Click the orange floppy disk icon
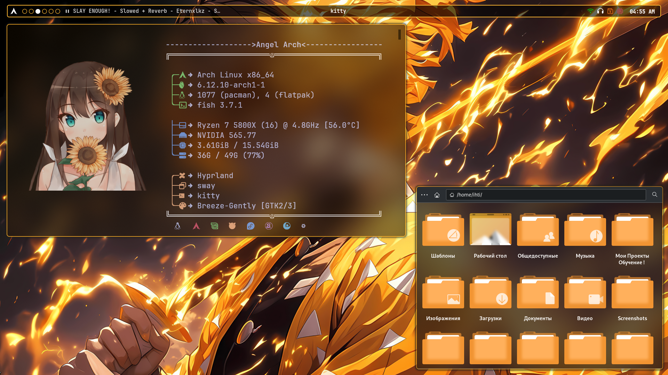Image resolution: width=668 pixels, height=375 pixels. [610, 11]
